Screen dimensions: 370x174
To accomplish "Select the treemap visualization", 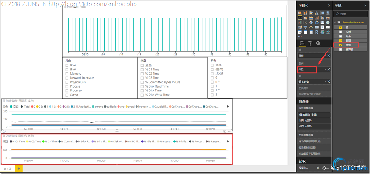I will click(x=322, y=23).
